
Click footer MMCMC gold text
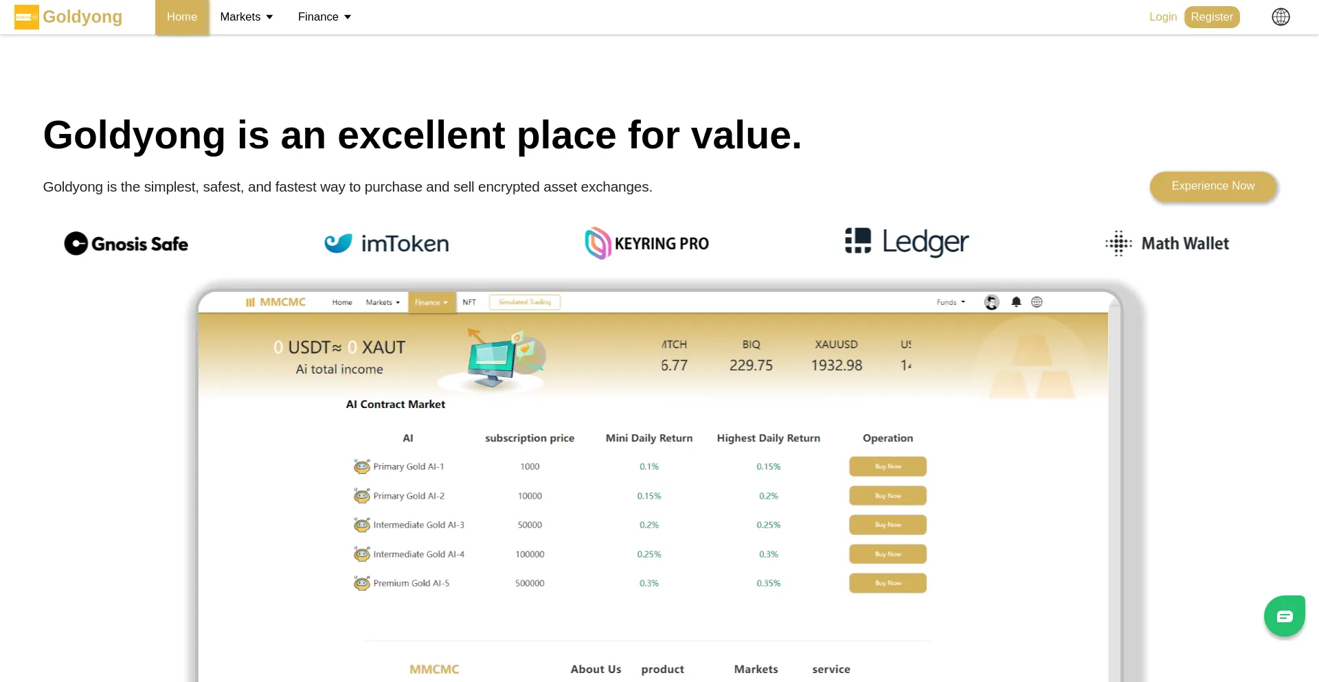tap(434, 669)
